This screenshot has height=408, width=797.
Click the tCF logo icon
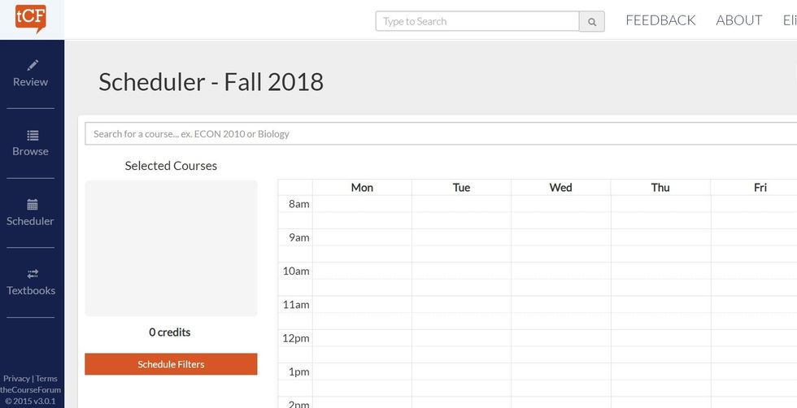click(x=31, y=18)
